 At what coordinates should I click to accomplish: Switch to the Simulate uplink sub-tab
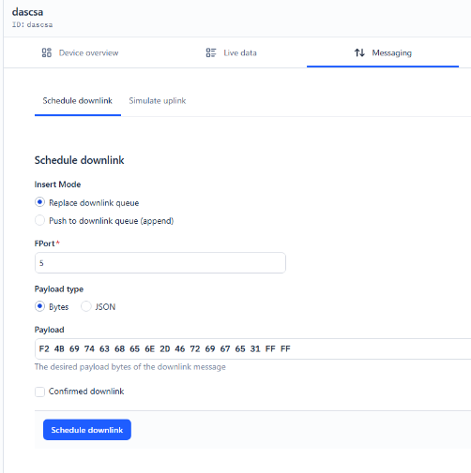point(158,101)
